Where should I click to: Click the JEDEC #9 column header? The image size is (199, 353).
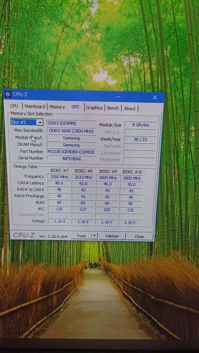108,171
